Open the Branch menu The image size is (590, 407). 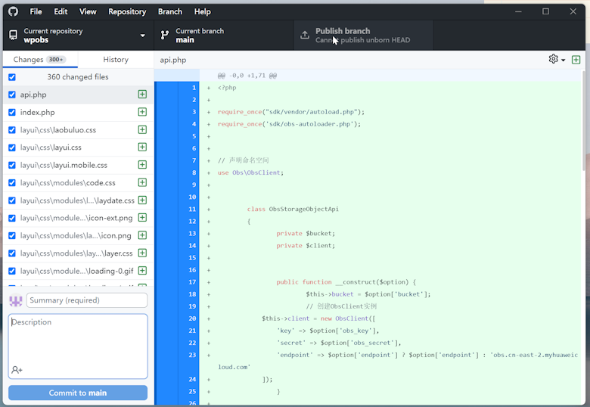click(x=170, y=11)
